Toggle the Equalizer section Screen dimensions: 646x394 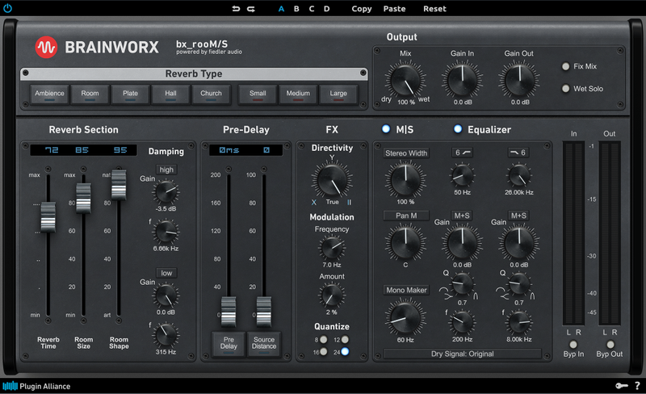pyautogui.click(x=458, y=129)
